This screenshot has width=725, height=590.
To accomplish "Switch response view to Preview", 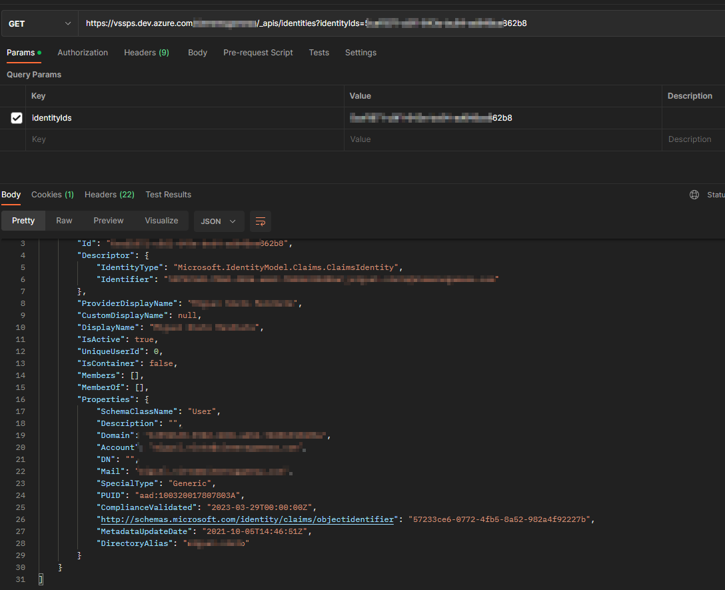I will coord(108,220).
